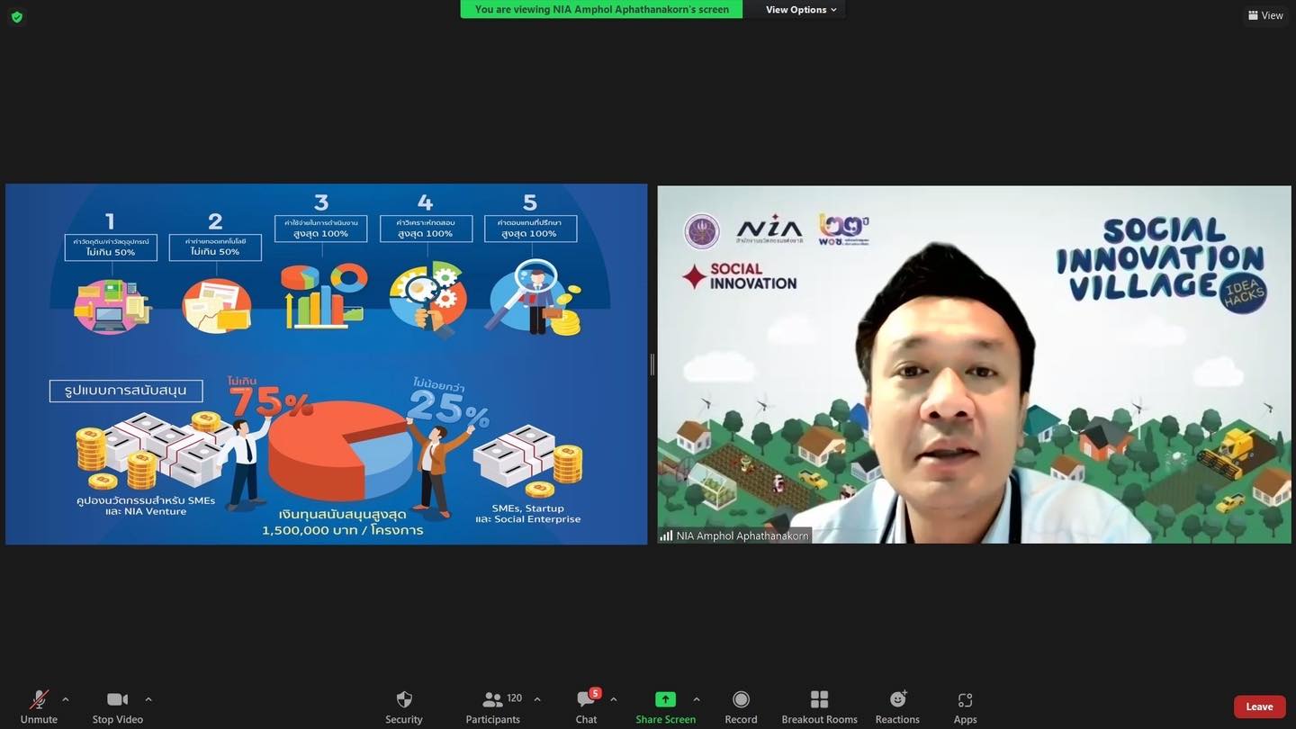Screen dimensions: 1296x729
Task: Open the Apps panel
Action: click(965, 706)
